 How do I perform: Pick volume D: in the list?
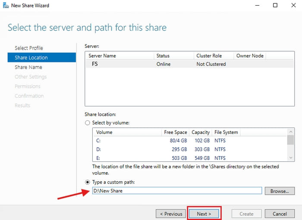pyautogui.click(x=190, y=149)
